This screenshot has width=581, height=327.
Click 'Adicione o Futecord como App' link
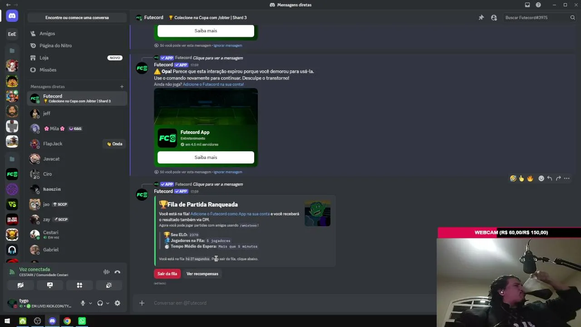[230, 214]
